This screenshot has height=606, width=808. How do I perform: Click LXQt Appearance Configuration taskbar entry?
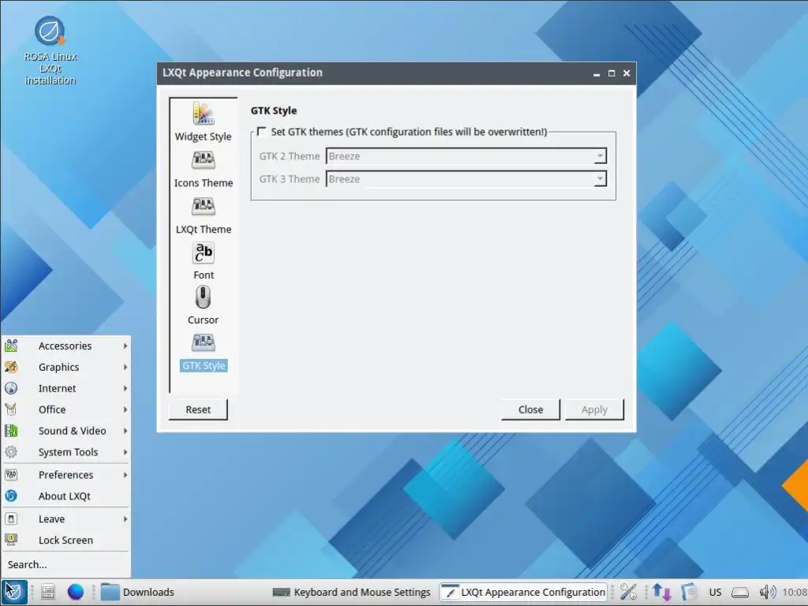(x=524, y=592)
